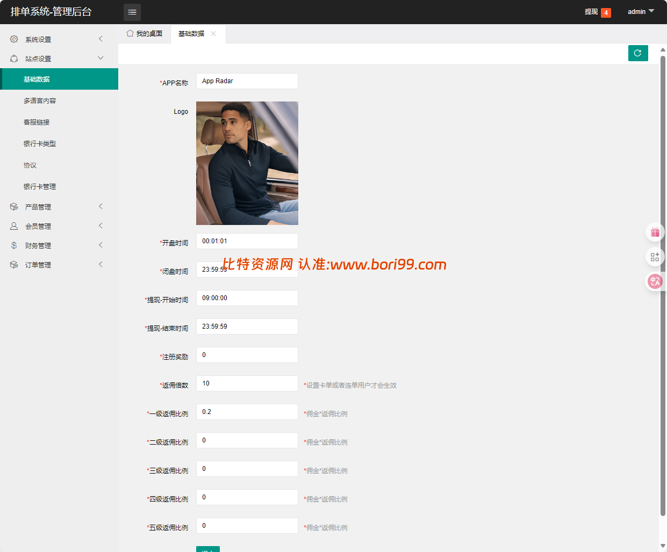Click the home icon on 我的桌面 tab
Screen dimensions: 667x552
[130, 33]
